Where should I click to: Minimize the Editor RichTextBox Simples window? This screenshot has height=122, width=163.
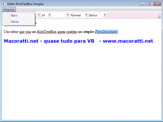[142, 4]
